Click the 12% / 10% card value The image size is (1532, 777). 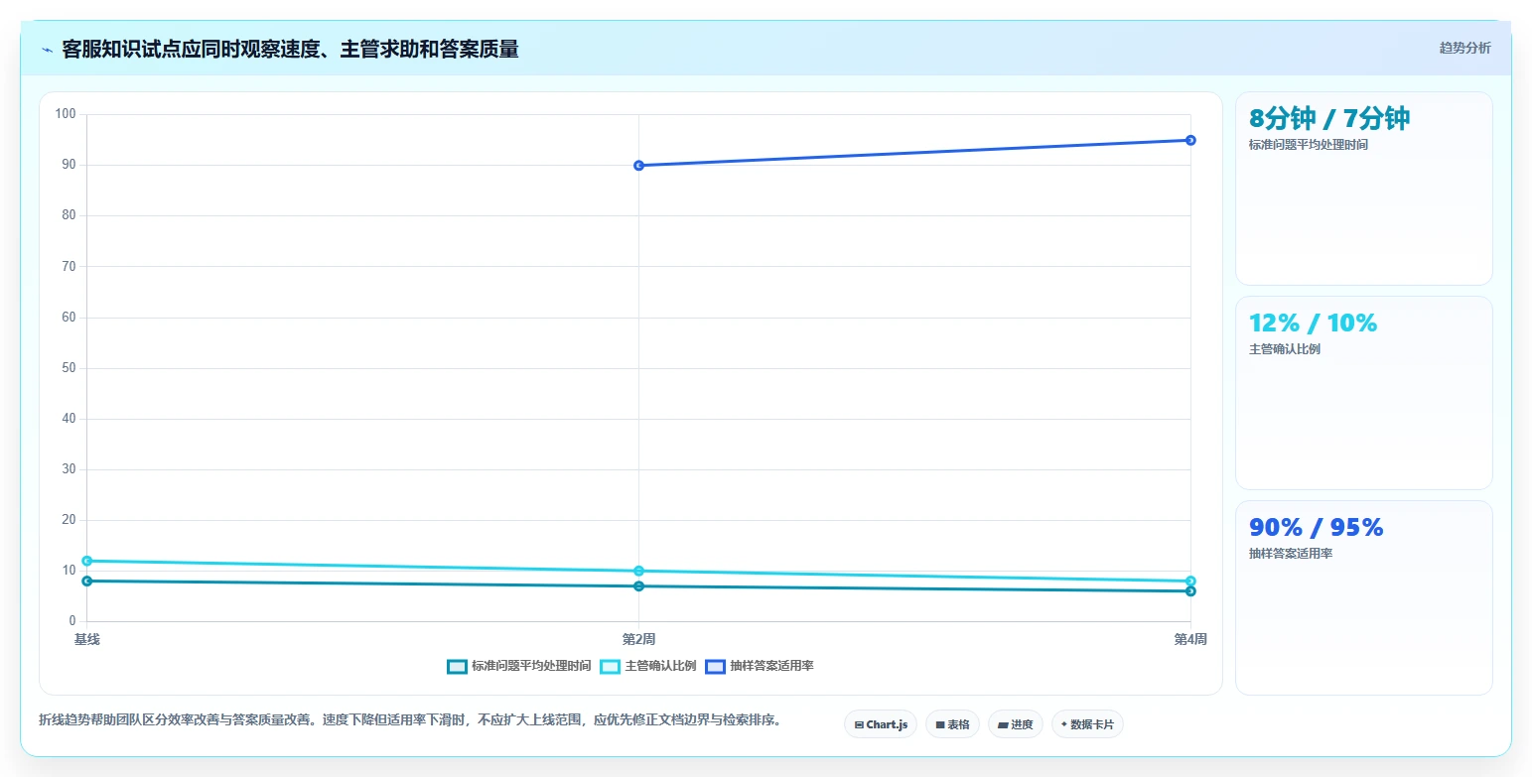(x=1314, y=323)
